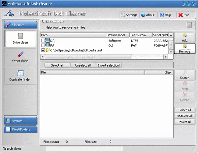This screenshot has width=198, height=153.
Task: Click the Invert All button
Action: [185, 122]
